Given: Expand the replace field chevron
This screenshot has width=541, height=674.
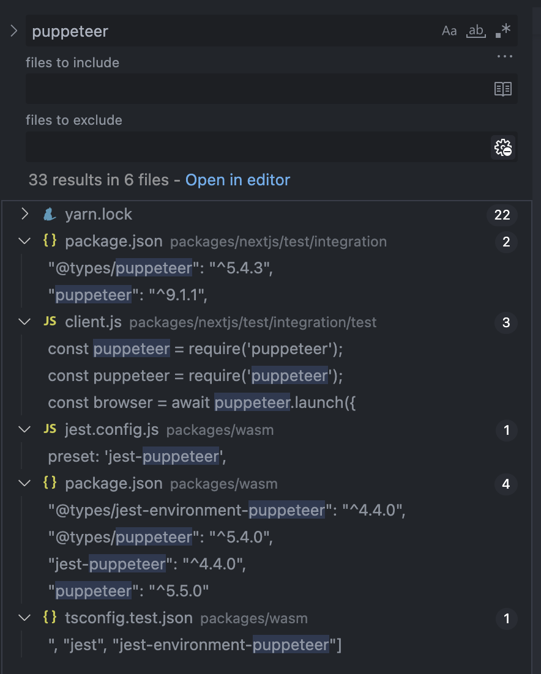Looking at the screenshot, I should [13, 31].
